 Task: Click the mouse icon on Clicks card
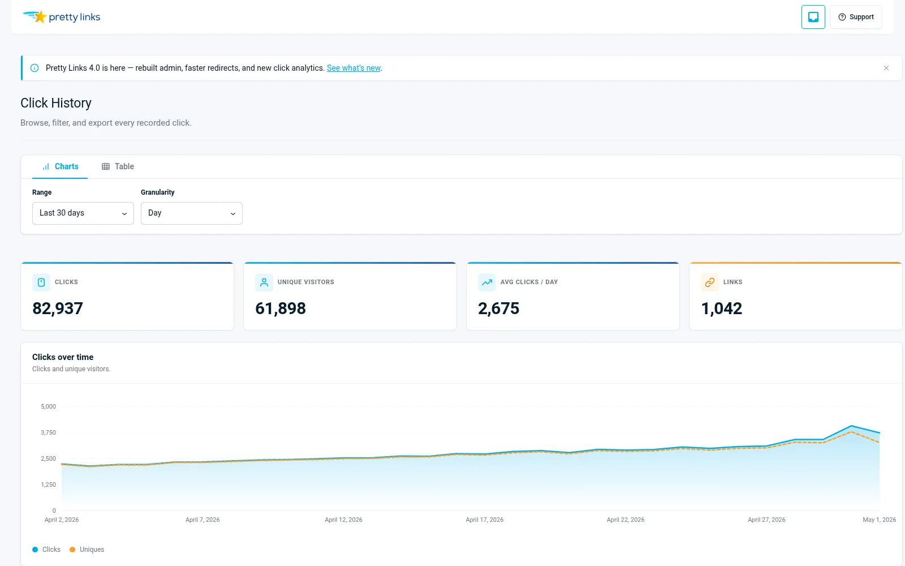pos(41,282)
